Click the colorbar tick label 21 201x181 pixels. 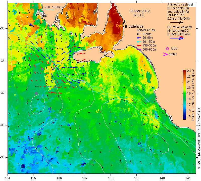coord(189,82)
